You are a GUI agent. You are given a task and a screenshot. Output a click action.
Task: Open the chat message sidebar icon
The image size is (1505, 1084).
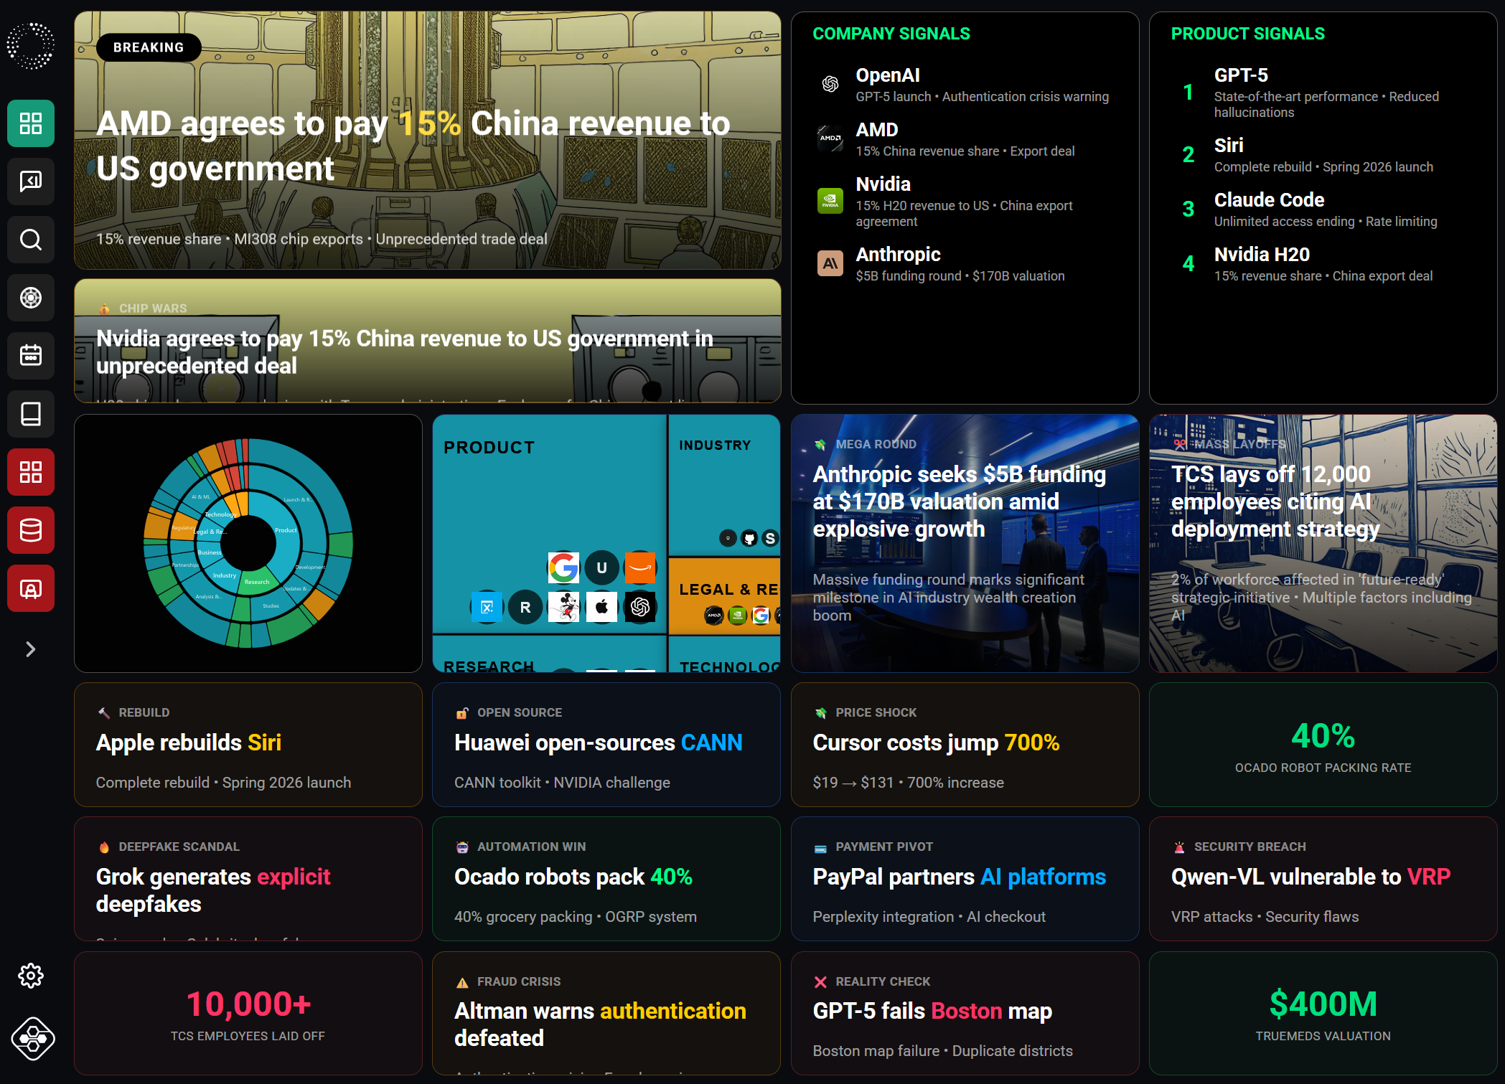click(31, 182)
